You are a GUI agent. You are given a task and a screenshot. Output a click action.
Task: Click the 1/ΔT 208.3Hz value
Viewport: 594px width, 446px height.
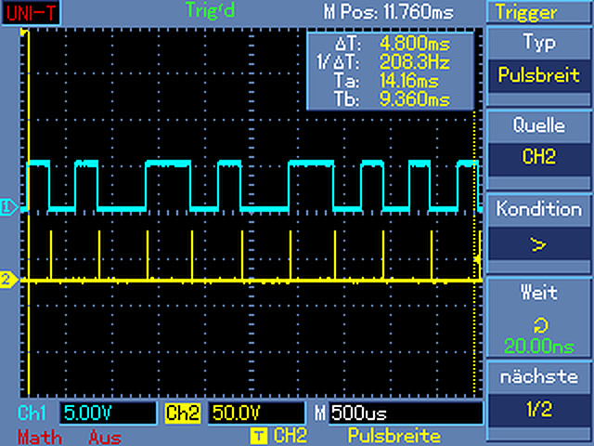click(x=415, y=62)
